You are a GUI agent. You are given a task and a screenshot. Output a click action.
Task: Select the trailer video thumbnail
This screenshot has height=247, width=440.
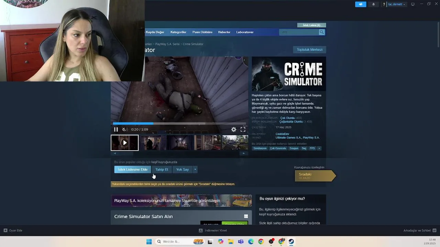click(x=124, y=143)
